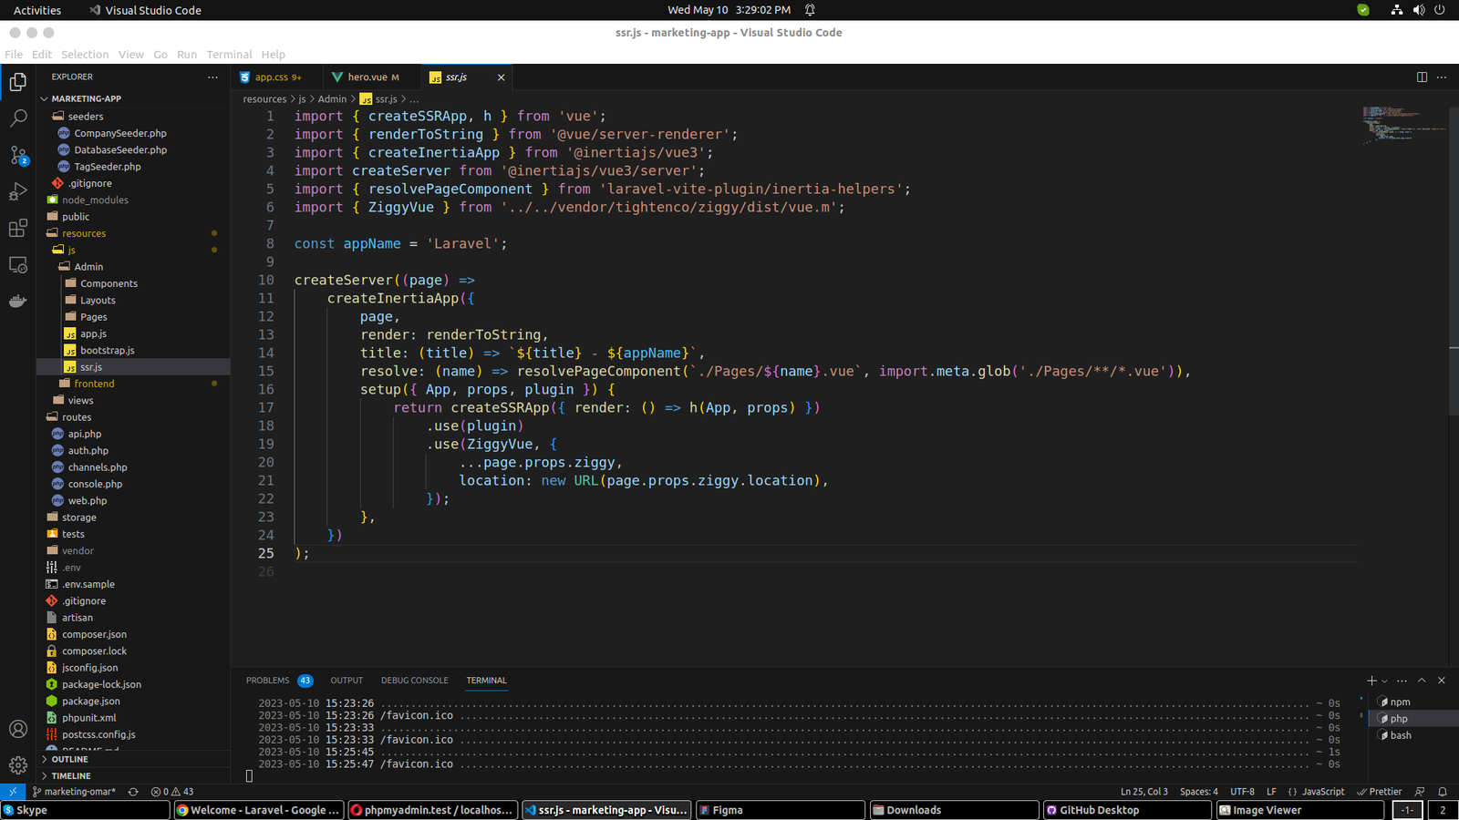Image resolution: width=1459 pixels, height=820 pixels.
Task: Toggle maximized panel size with the chevron
Action: pos(1422,681)
